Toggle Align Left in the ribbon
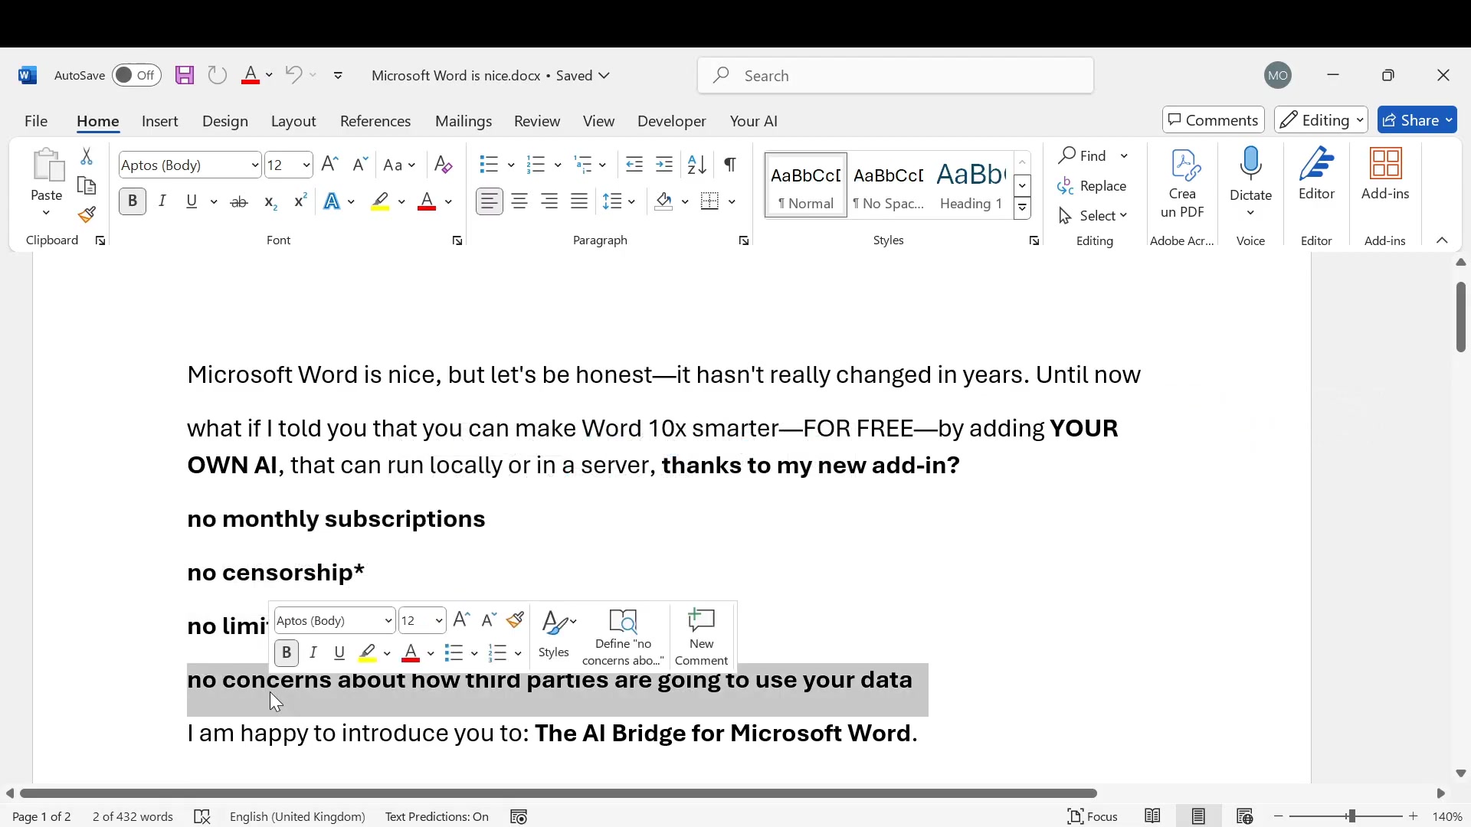The height and width of the screenshot is (827, 1471). click(x=490, y=201)
